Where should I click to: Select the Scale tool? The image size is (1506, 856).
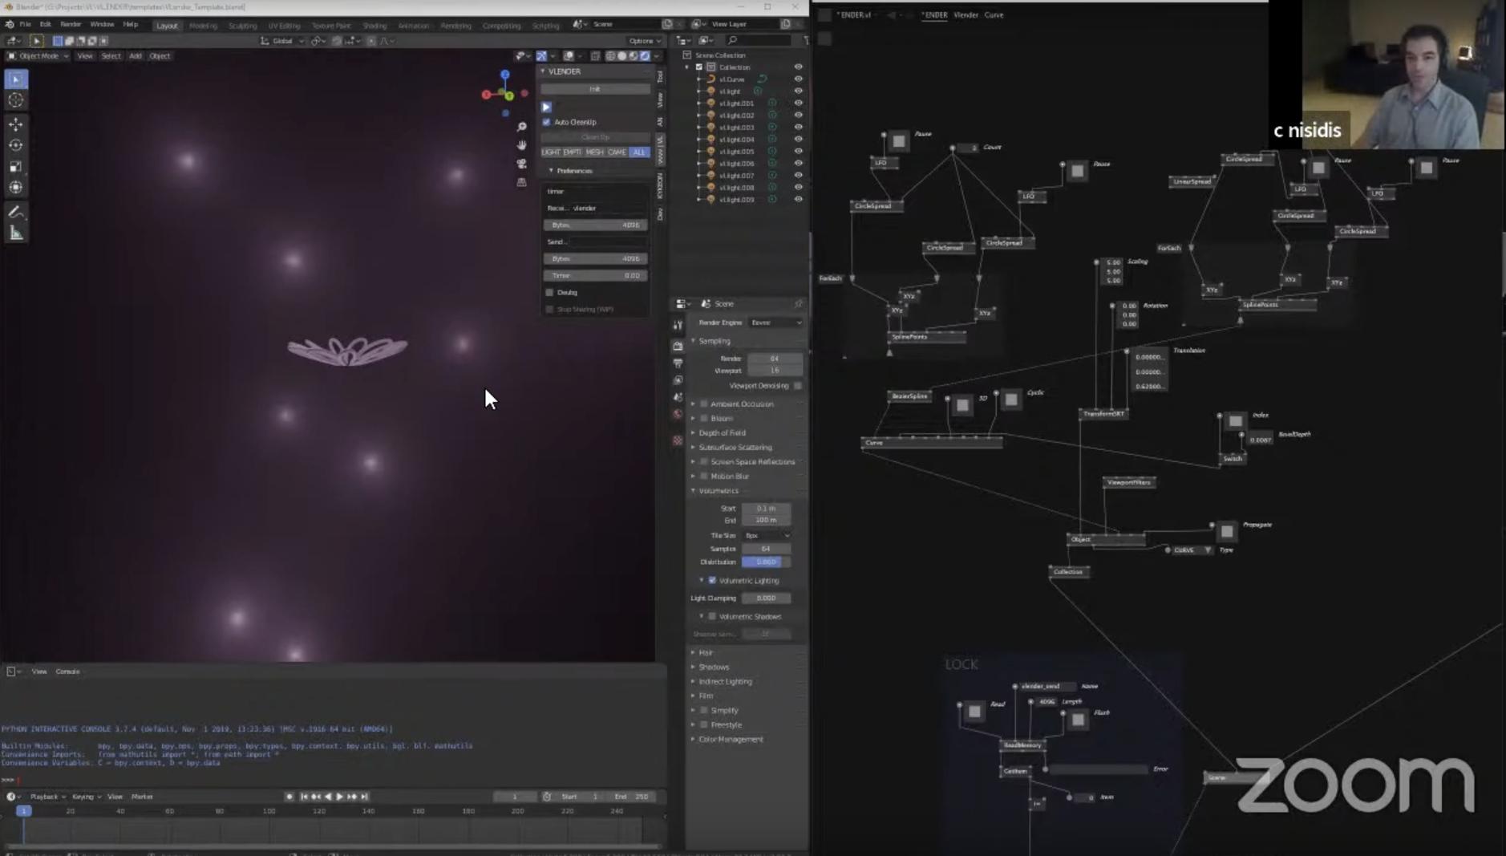coord(16,167)
